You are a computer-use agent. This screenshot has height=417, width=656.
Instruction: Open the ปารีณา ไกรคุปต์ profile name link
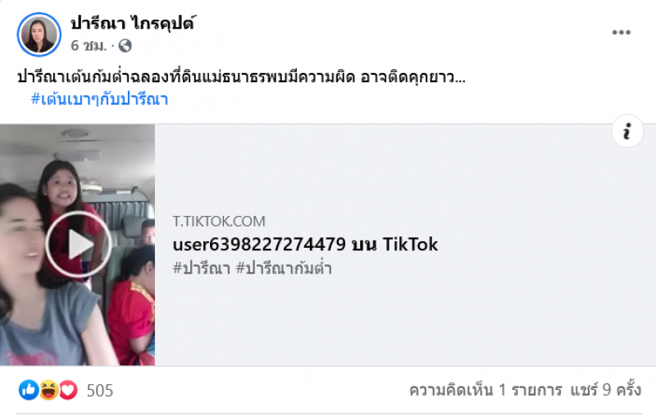click(x=133, y=23)
